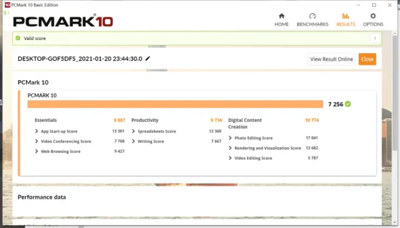
Task: Click the green check next to 7 256
Action: (348, 104)
